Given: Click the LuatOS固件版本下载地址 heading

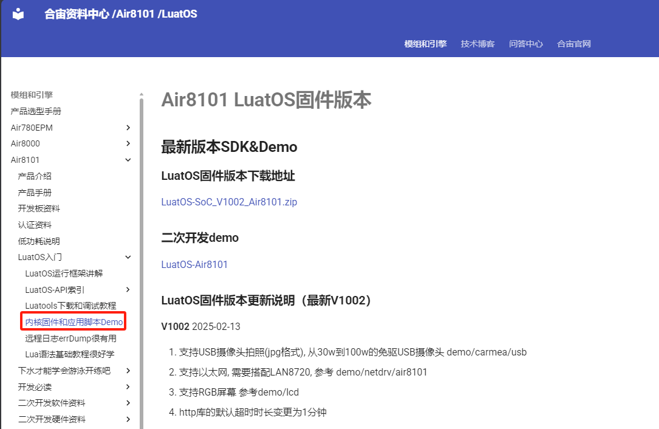Looking at the screenshot, I should click(228, 176).
